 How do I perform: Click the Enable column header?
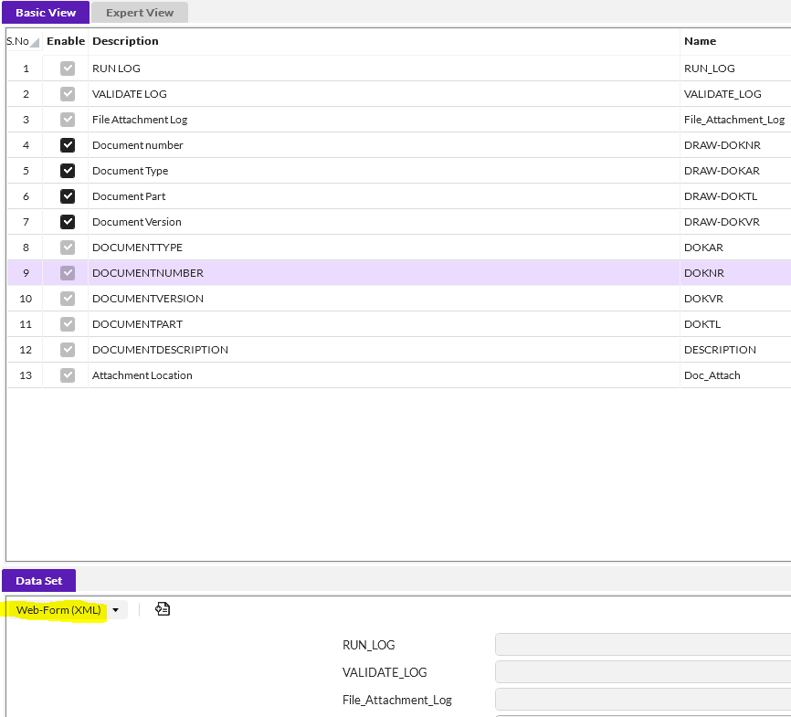(x=66, y=41)
